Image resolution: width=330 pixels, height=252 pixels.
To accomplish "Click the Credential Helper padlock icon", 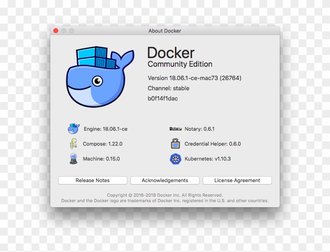I will pos(175,143).
